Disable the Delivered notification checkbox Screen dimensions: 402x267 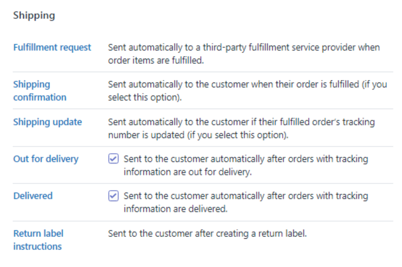coord(114,196)
